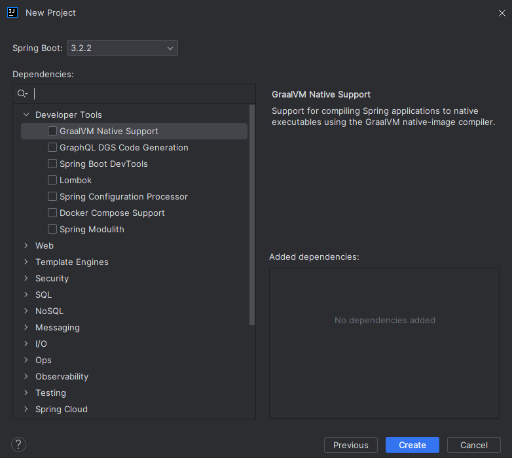
Task: Select the Messaging row label
Action: (x=58, y=327)
